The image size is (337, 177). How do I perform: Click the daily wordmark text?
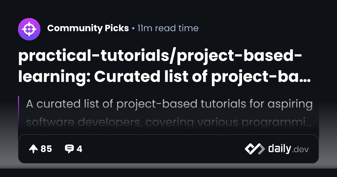click(279, 148)
